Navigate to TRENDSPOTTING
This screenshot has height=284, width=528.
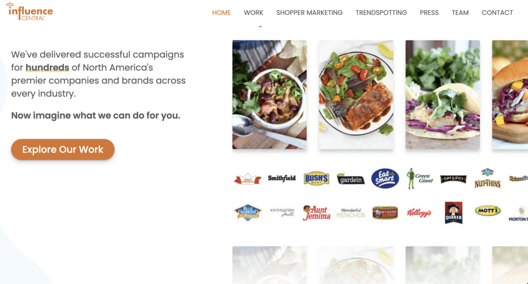(381, 13)
